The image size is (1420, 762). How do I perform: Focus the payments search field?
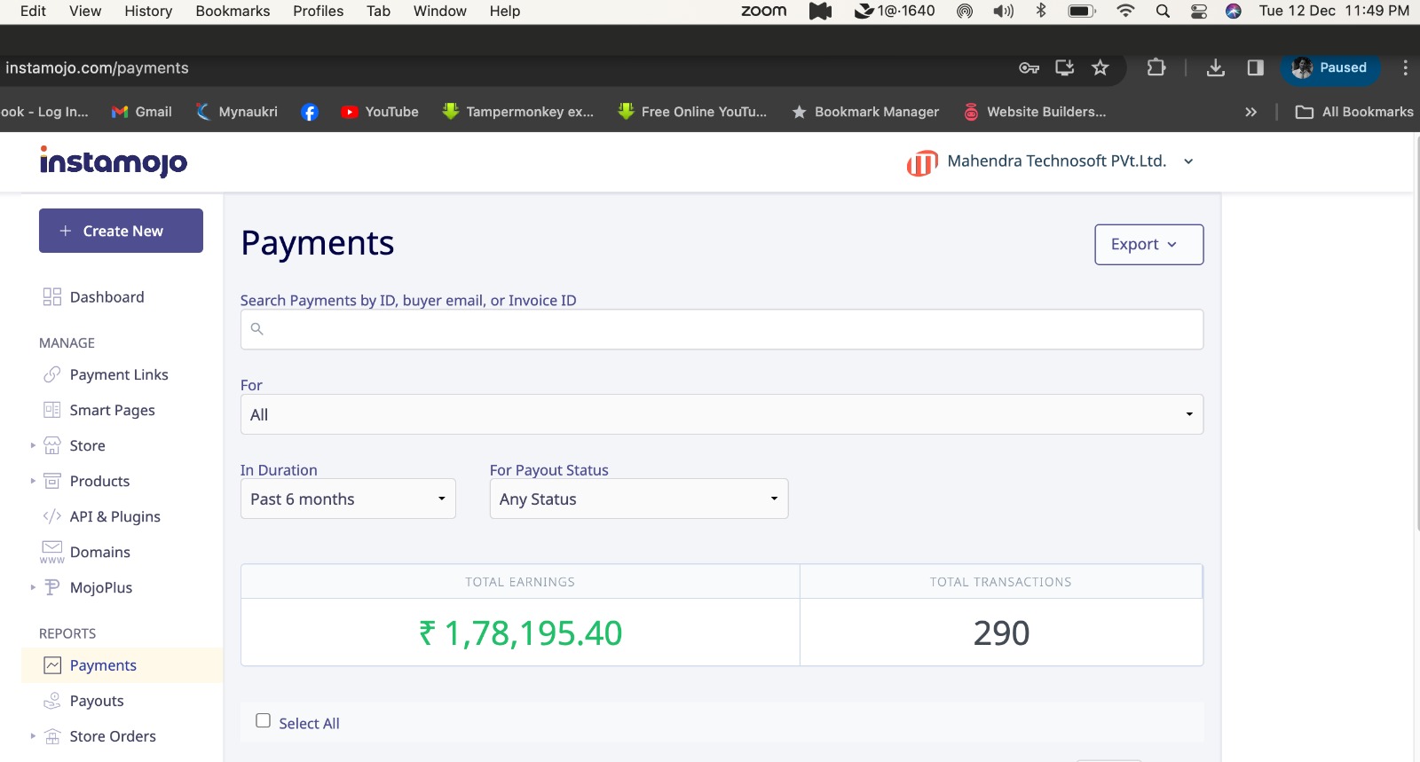click(x=721, y=329)
